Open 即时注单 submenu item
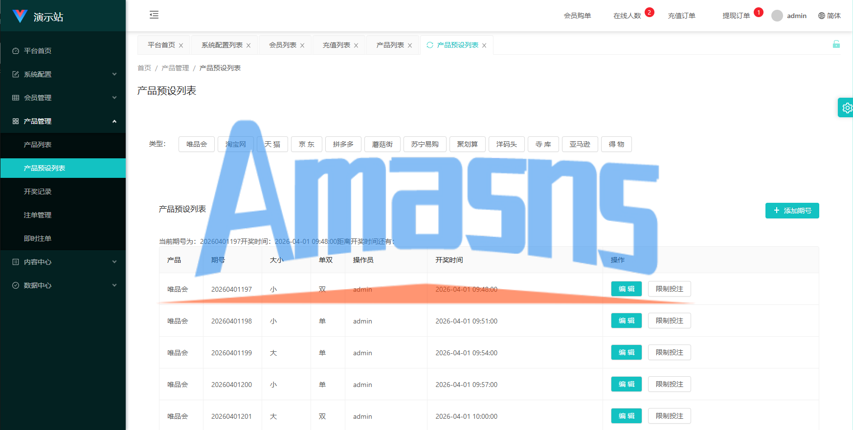The image size is (853, 430). 63,238
